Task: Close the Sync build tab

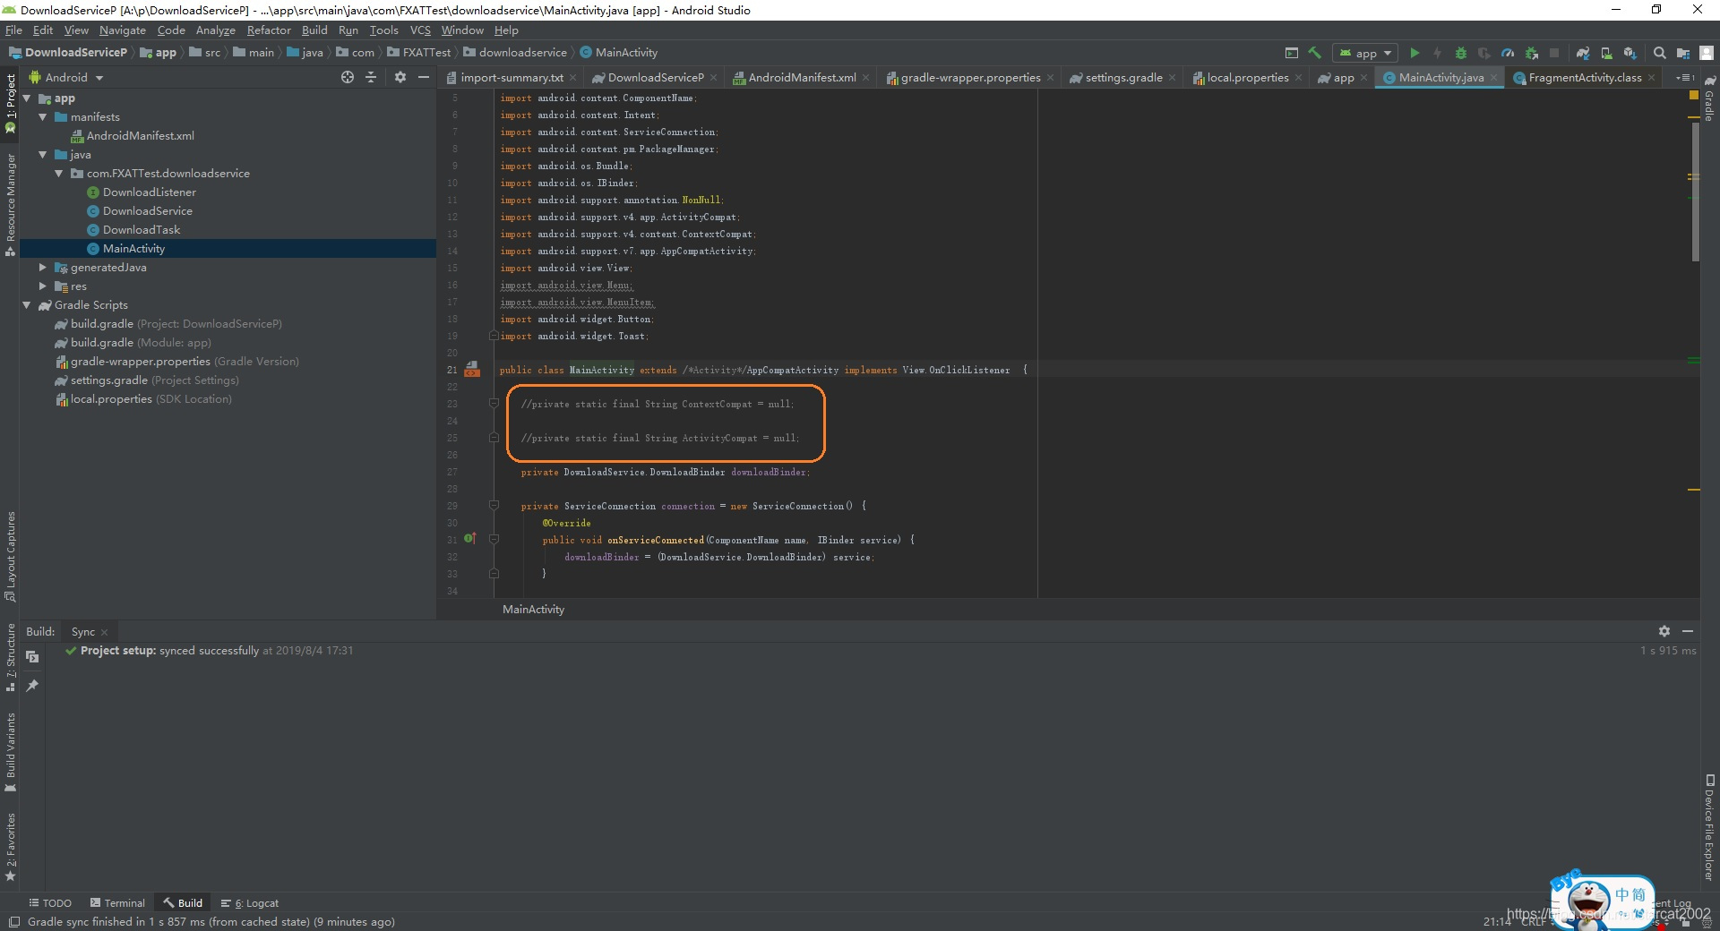Action: pos(105,632)
